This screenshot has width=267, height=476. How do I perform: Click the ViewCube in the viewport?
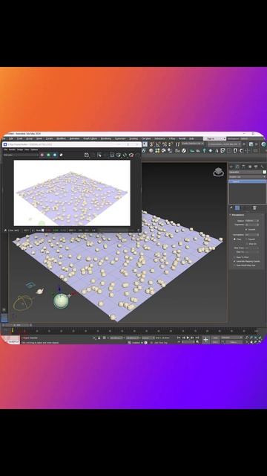coord(218,173)
